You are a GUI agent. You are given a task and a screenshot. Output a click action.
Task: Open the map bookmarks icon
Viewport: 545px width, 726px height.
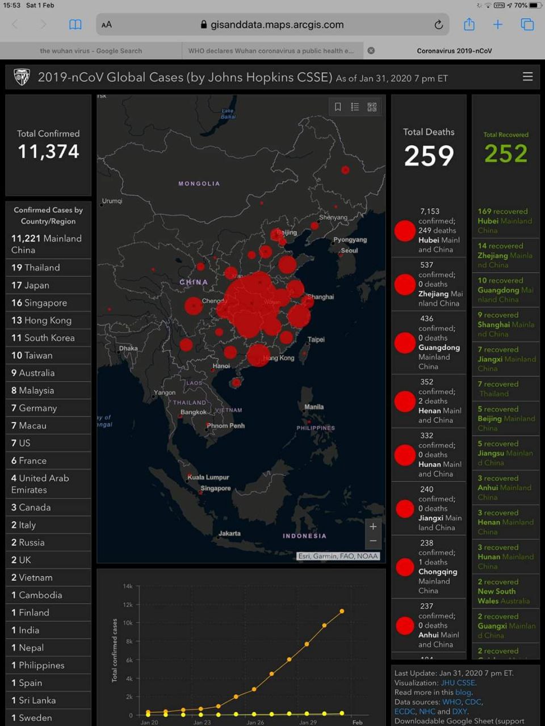pyautogui.click(x=338, y=107)
